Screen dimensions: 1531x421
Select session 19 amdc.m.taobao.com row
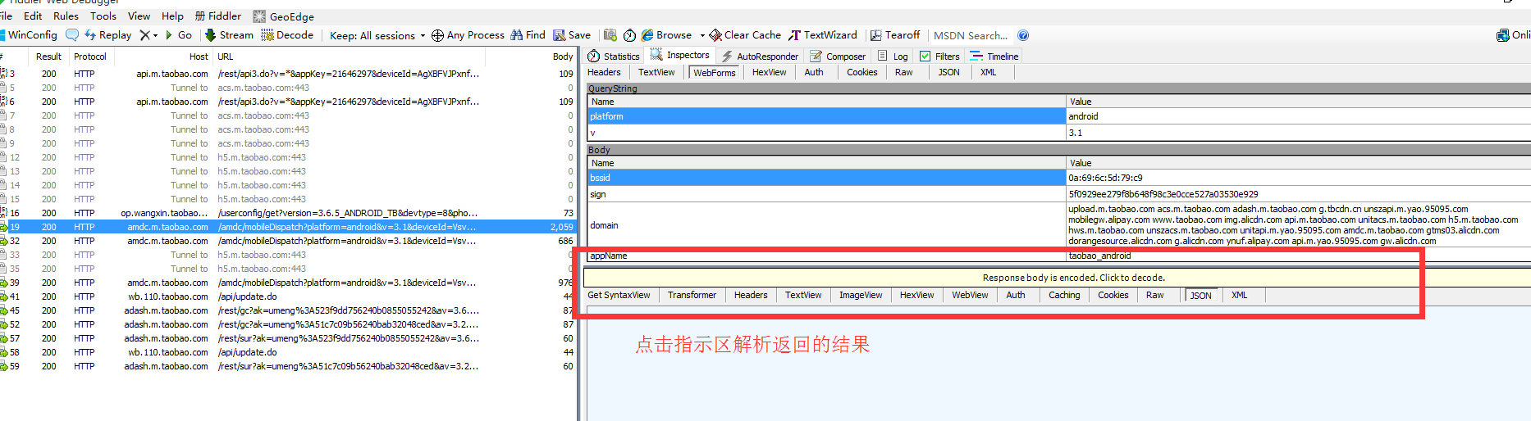coord(287,227)
